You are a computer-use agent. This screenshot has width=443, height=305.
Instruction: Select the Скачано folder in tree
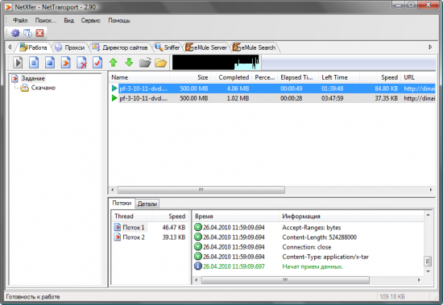click(x=43, y=88)
